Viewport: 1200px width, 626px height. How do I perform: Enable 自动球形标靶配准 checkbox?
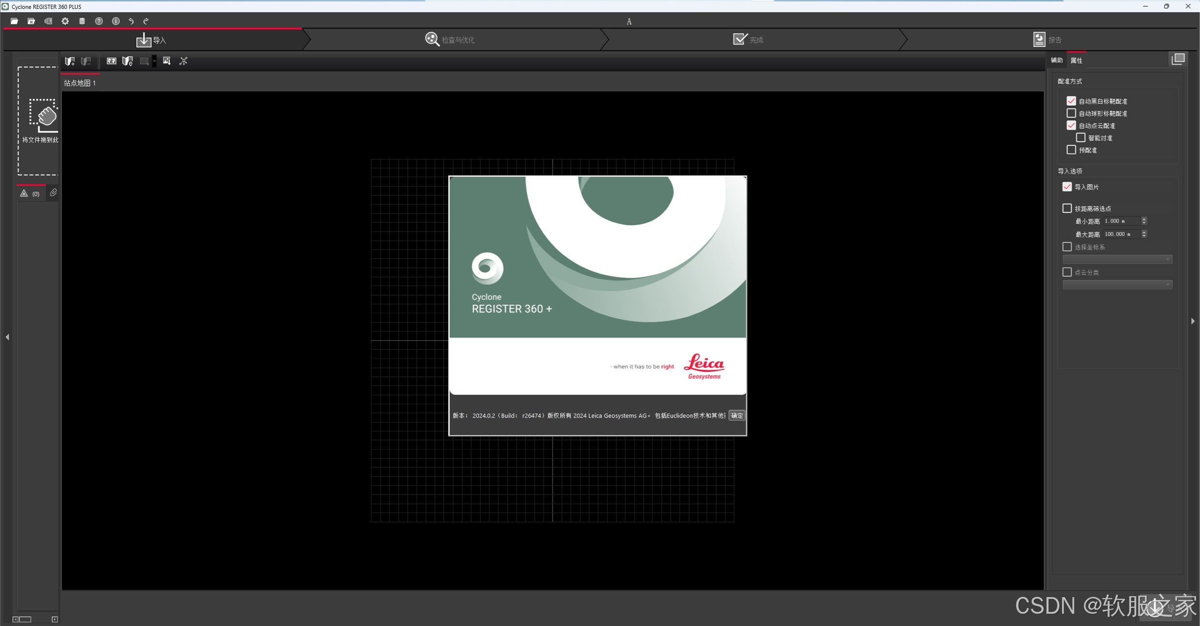(x=1071, y=113)
